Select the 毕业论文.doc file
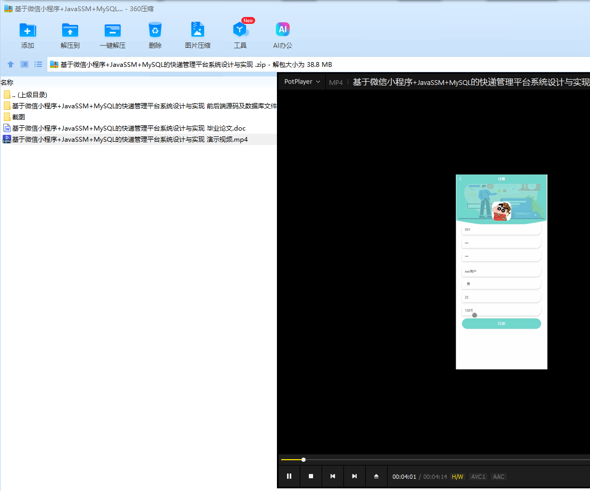Screen dimensions: 590x491 coord(138,128)
